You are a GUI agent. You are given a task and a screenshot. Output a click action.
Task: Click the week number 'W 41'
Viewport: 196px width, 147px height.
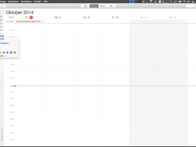click(12, 17)
